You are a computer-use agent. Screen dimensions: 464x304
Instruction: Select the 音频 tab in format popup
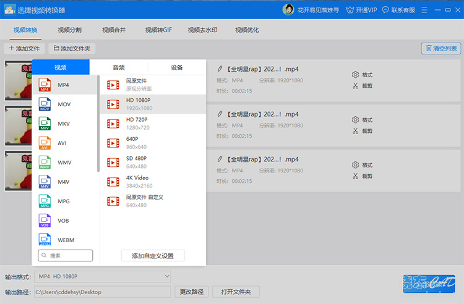tap(119, 67)
